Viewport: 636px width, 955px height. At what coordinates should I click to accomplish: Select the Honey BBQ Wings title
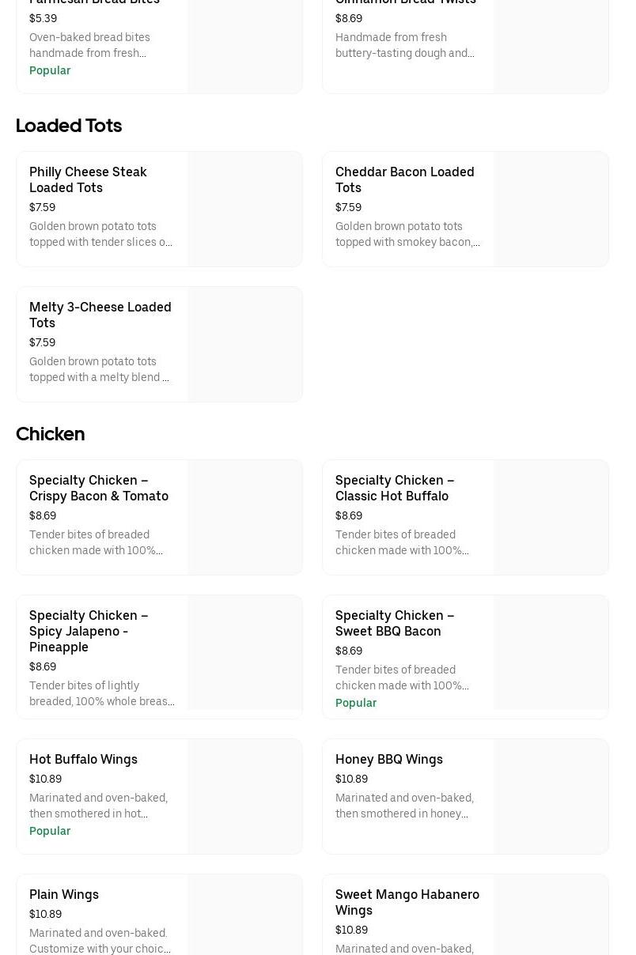tap(388, 759)
